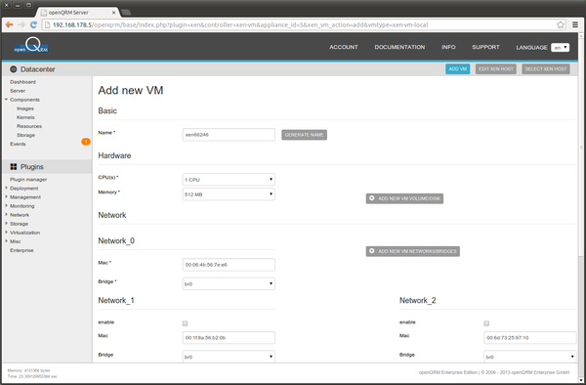Click the browser forward arrow

pos(21,24)
